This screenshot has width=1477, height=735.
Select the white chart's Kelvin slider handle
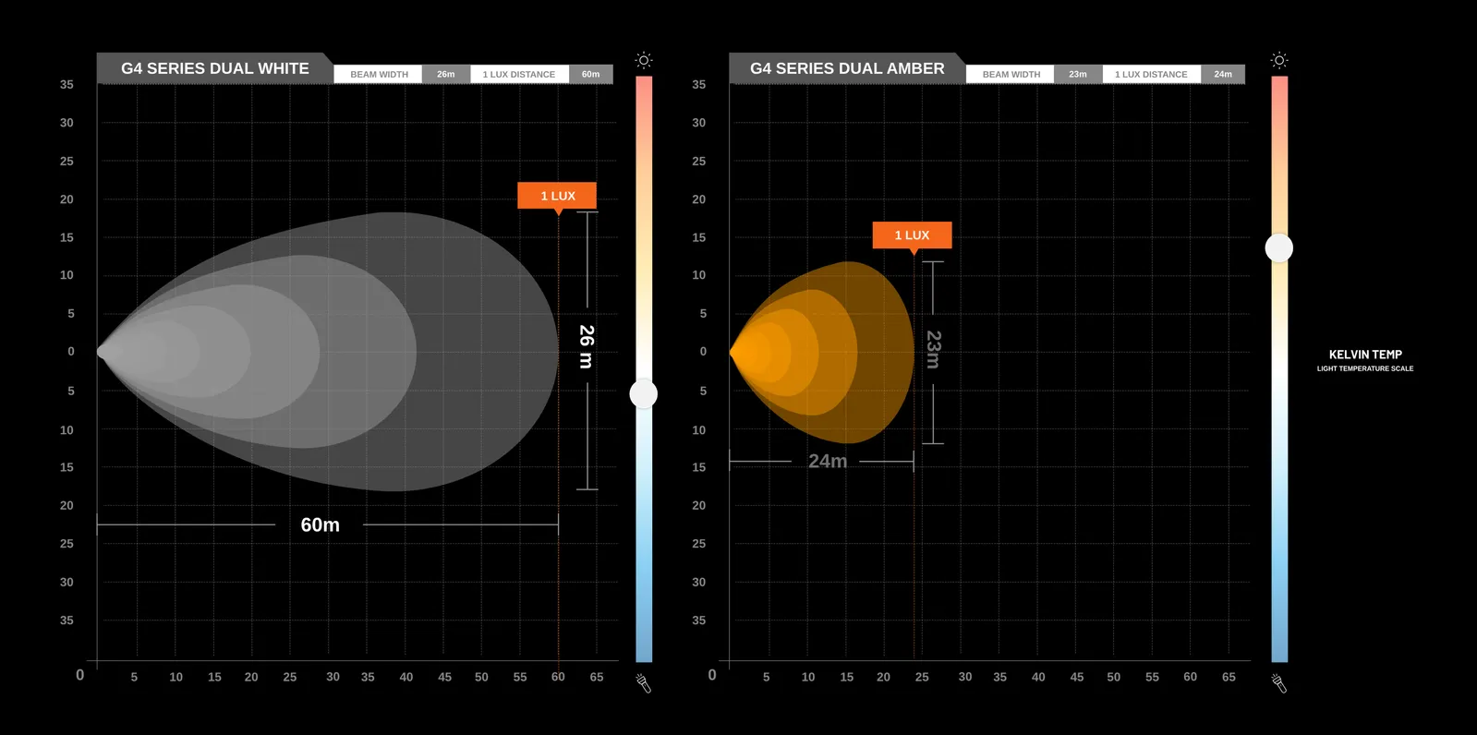click(x=643, y=394)
